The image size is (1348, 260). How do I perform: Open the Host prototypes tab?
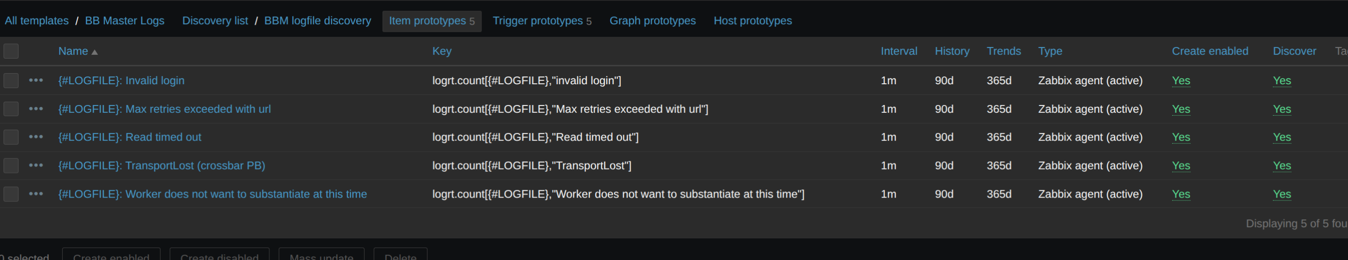752,21
